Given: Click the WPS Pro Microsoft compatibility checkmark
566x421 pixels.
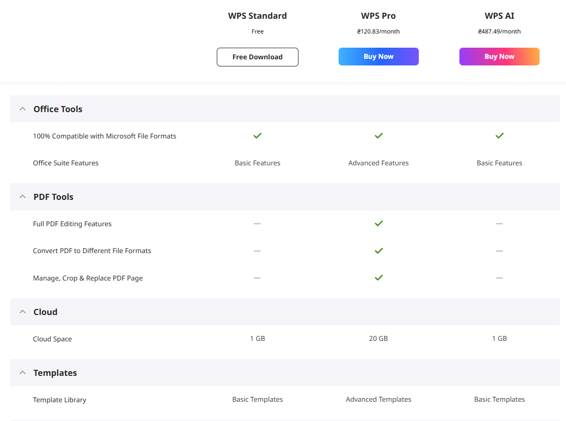Looking at the screenshot, I should pos(379,135).
